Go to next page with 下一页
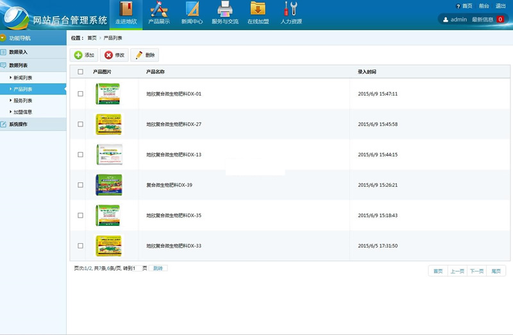 [476, 271]
